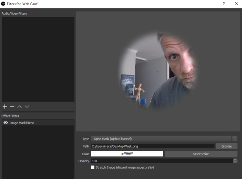This screenshot has height=179, width=242.
Task: Click the Type combo box arrows
Action: pyautogui.click(x=234, y=138)
